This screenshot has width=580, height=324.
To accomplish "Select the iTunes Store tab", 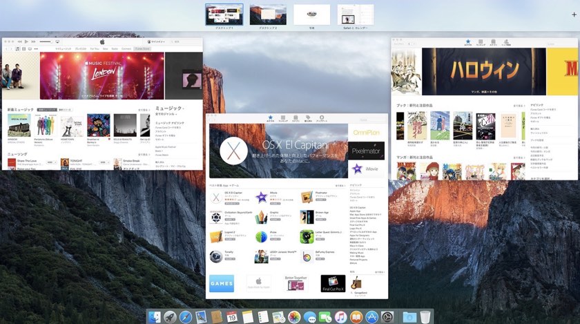I will pyautogui.click(x=142, y=49).
